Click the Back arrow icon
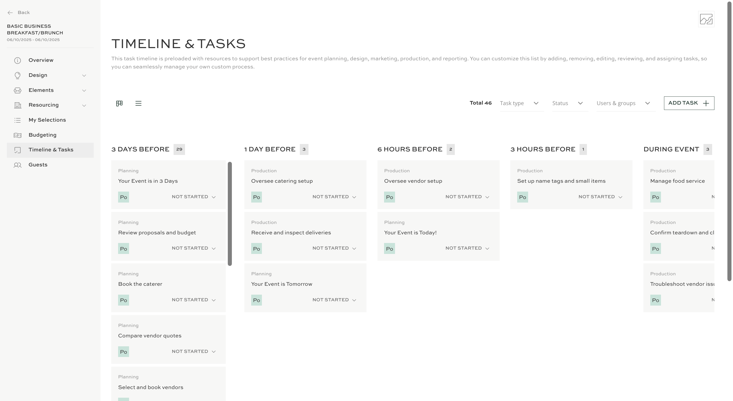 pyautogui.click(x=10, y=12)
